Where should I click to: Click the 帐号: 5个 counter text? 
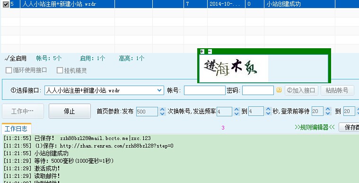(x=49, y=59)
